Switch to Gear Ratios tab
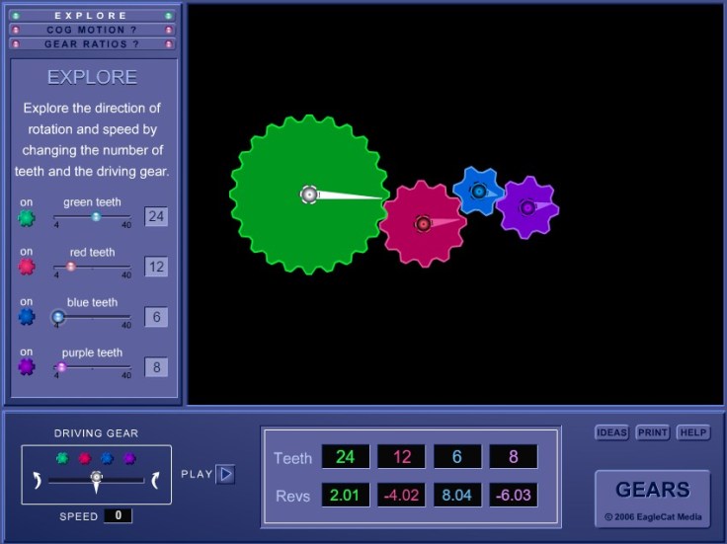 92,43
